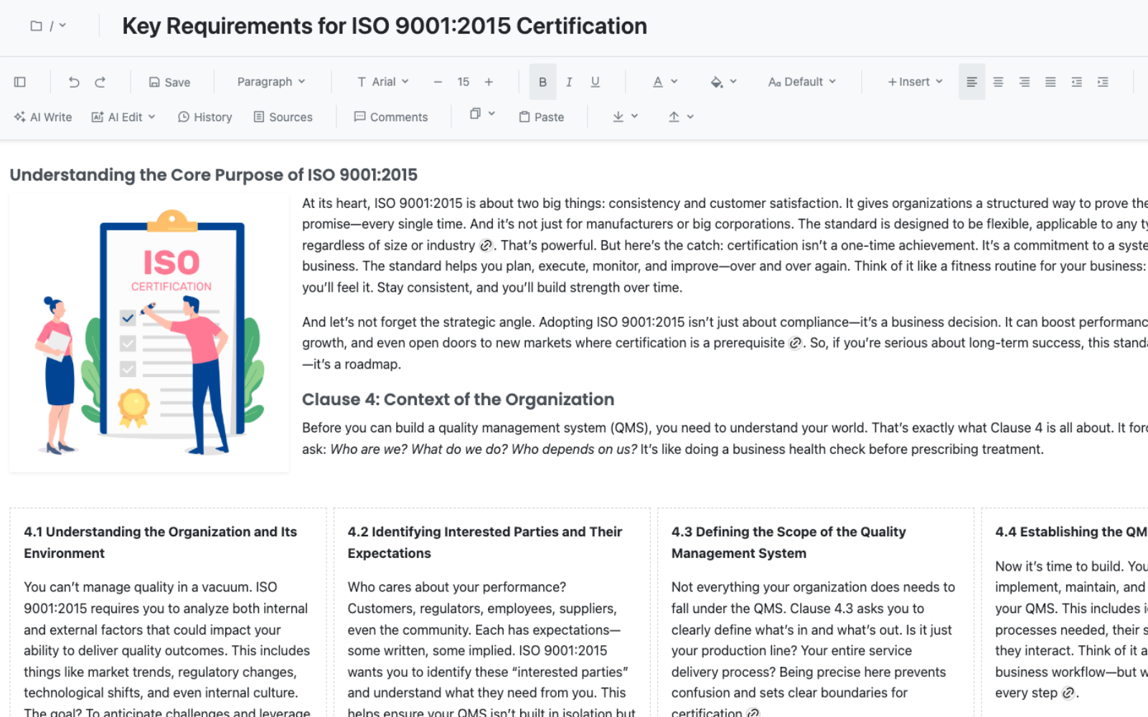This screenshot has width=1148, height=717.
Task: View document History
Action: [205, 117]
